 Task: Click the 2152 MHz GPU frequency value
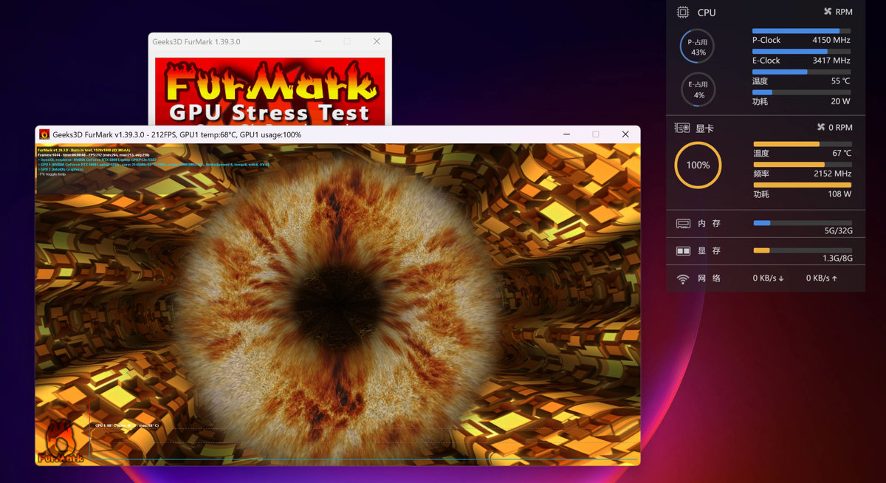tap(832, 174)
